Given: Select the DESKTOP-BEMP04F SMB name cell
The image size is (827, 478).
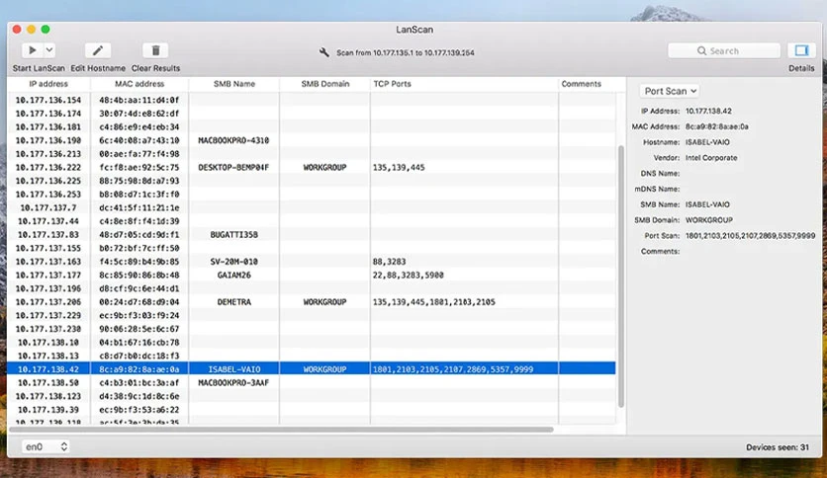Looking at the screenshot, I should (x=233, y=168).
